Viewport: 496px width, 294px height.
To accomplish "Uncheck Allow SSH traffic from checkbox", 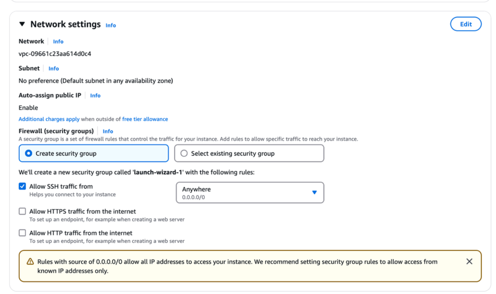I will 23,186.
